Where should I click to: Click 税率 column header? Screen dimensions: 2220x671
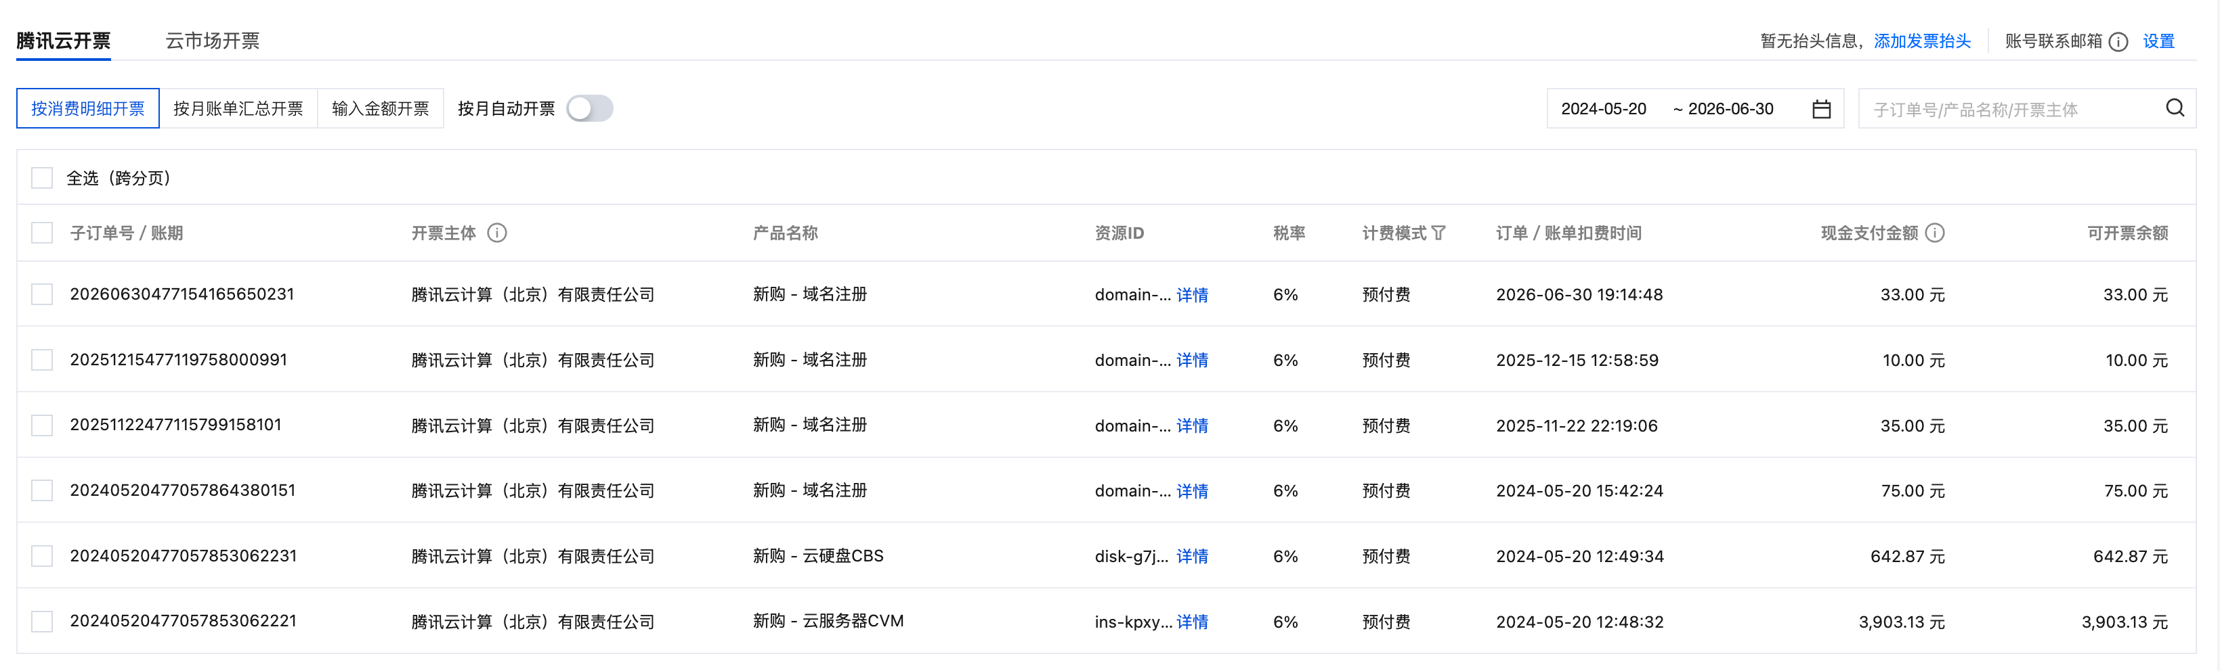pyautogui.click(x=1289, y=233)
